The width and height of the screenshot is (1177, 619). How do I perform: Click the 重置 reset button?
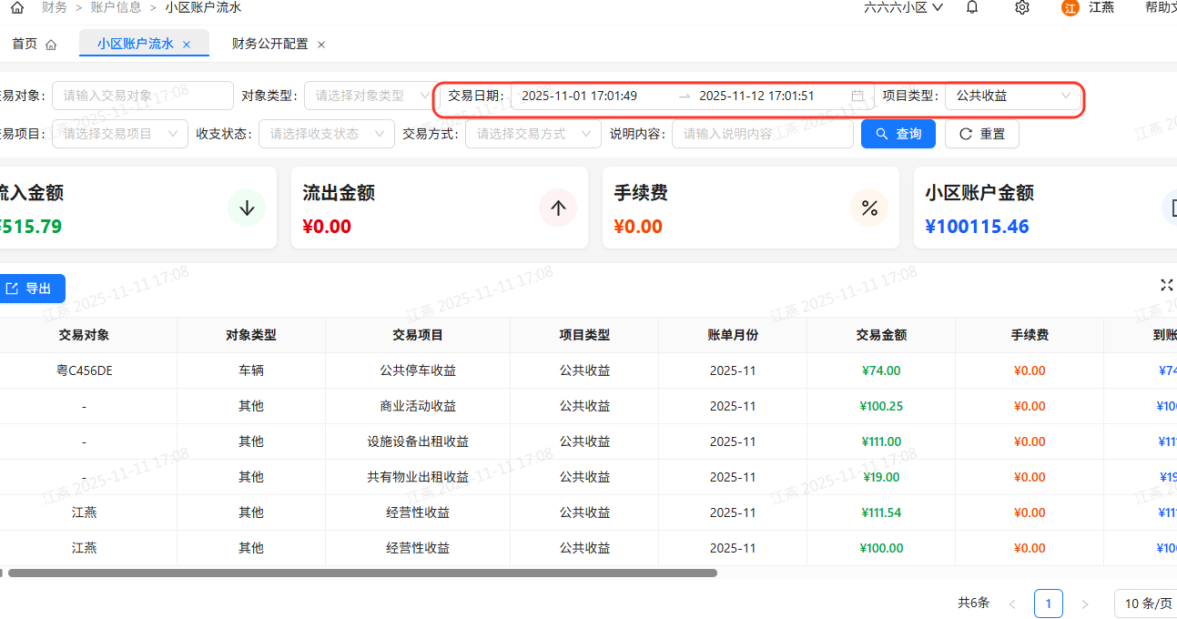[x=981, y=134]
